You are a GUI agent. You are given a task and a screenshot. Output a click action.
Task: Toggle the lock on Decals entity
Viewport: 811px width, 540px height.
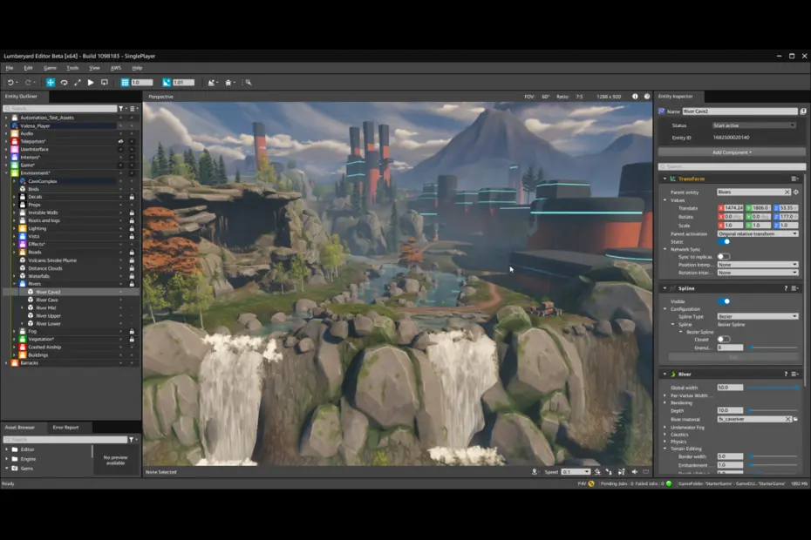[x=132, y=197]
